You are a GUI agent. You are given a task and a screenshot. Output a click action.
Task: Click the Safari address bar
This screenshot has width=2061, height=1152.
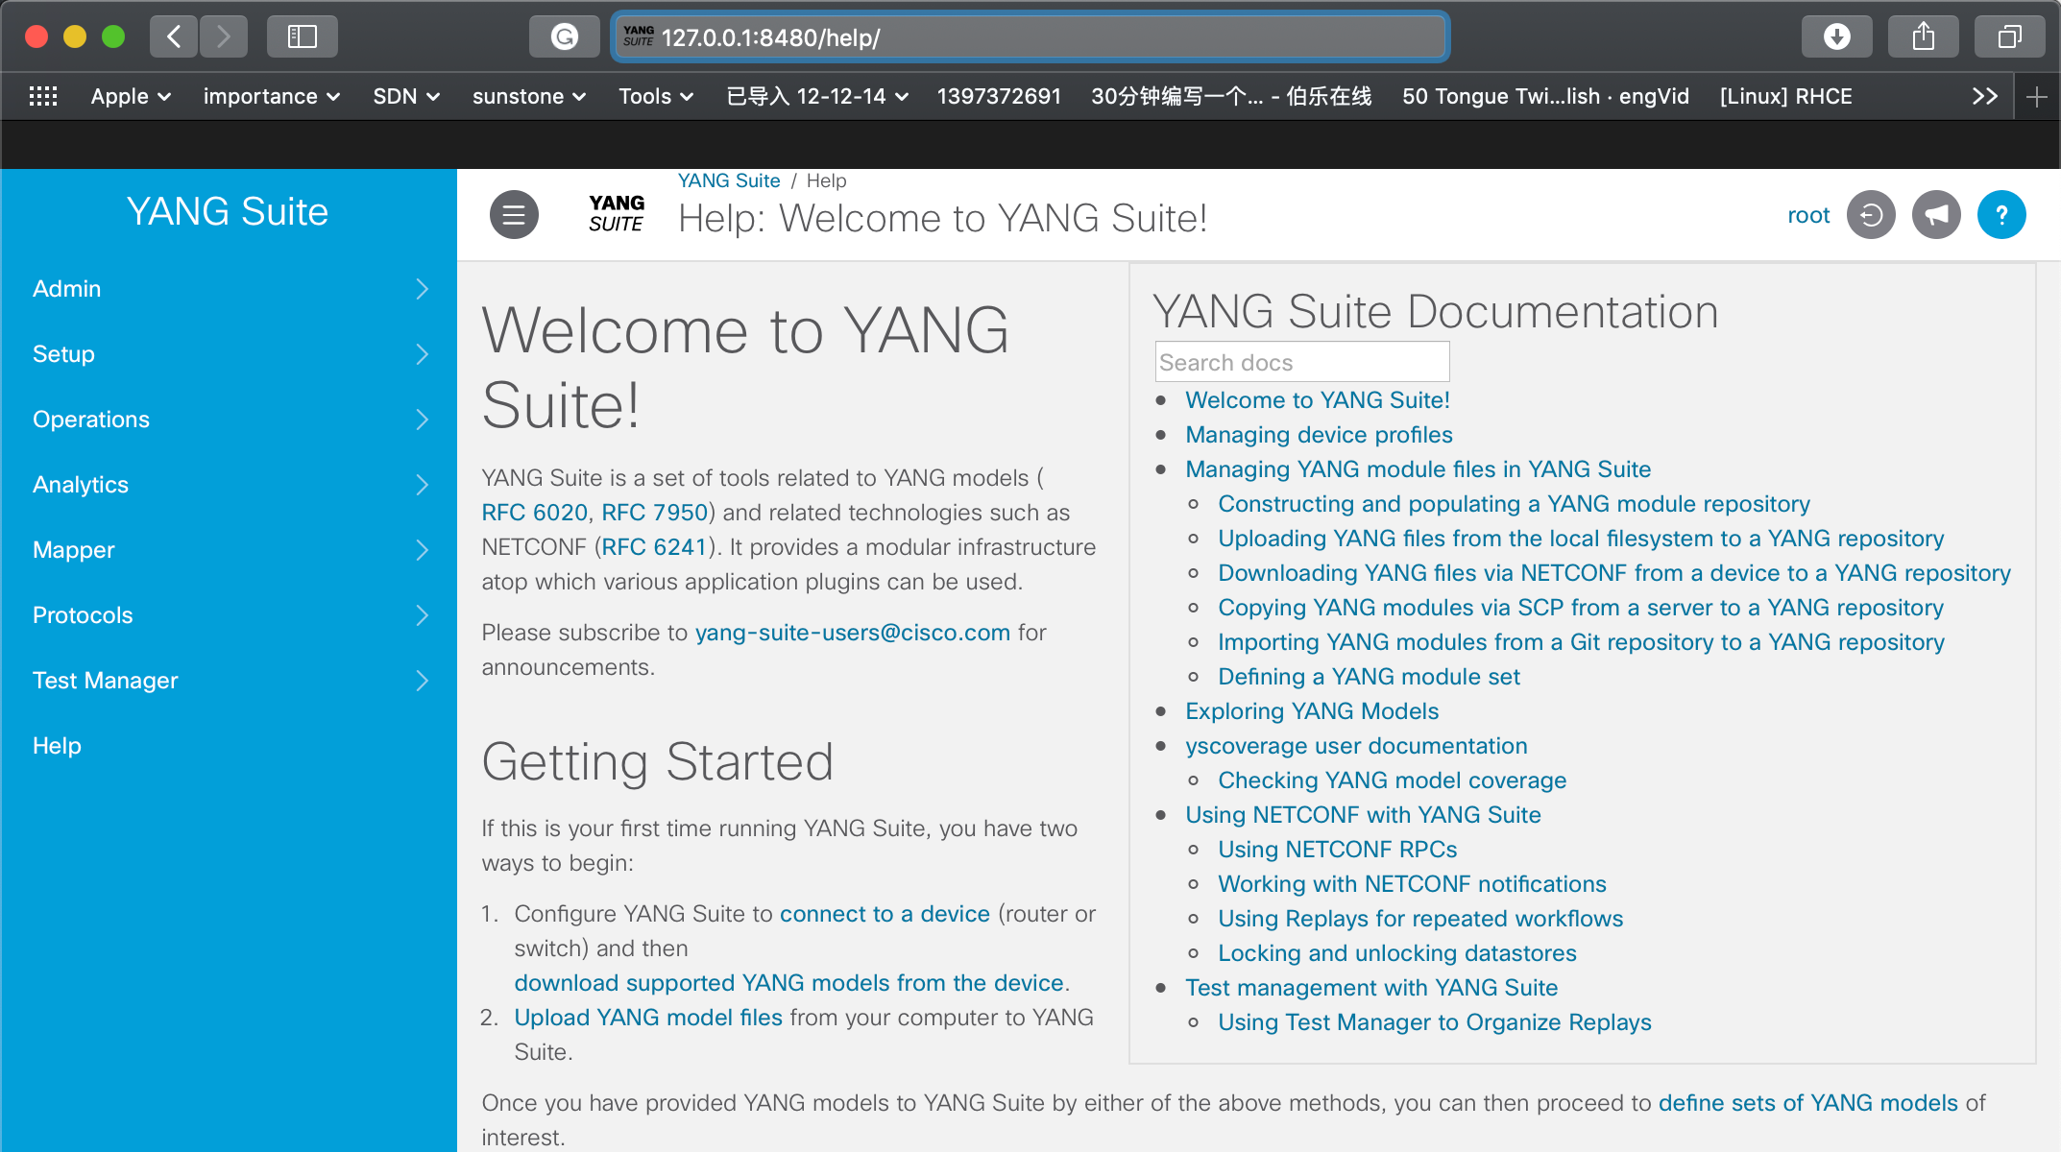click(x=1030, y=37)
